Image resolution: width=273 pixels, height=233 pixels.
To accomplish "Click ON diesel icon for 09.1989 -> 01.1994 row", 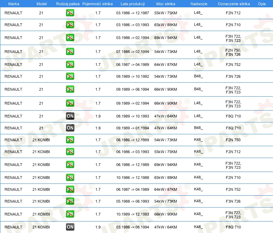I will click(70, 128).
